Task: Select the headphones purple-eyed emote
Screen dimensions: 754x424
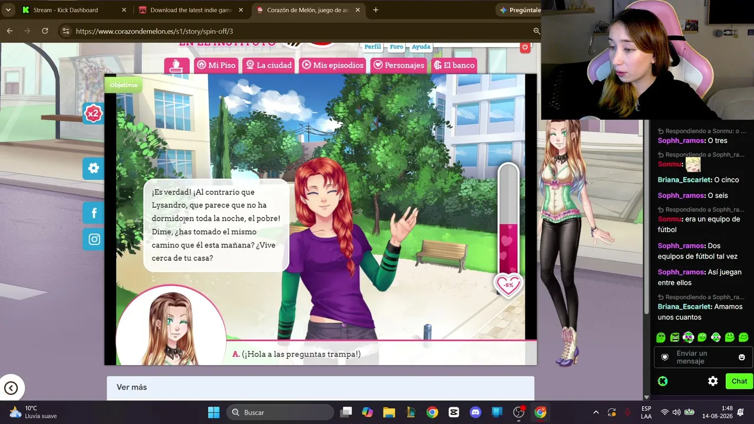Action: (x=689, y=337)
